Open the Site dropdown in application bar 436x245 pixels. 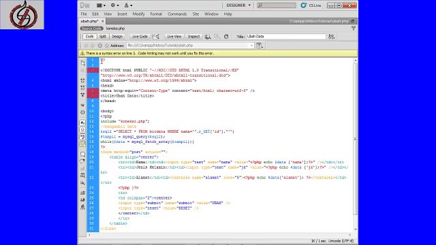tap(128, 5)
